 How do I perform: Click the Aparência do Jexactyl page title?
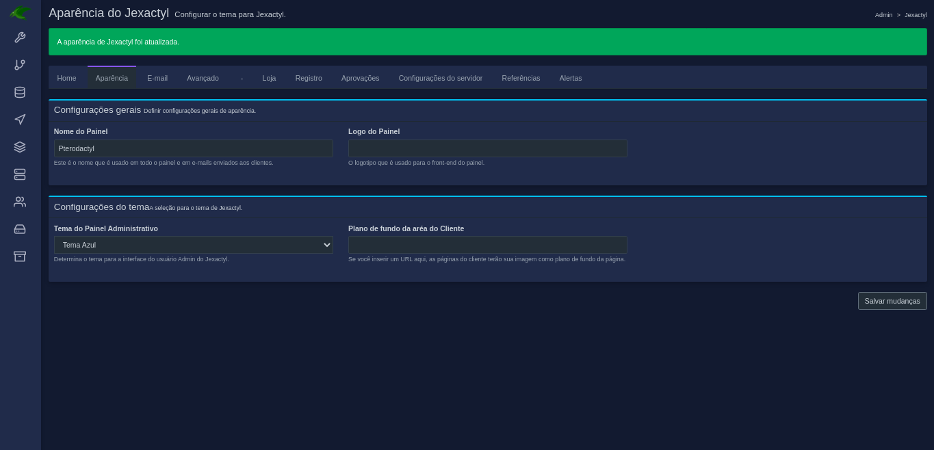(109, 13)
